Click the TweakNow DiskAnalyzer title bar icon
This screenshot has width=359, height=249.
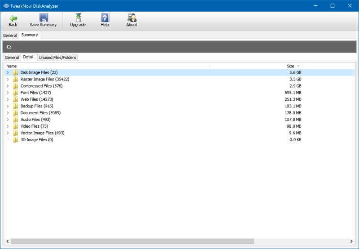(6, 6)
